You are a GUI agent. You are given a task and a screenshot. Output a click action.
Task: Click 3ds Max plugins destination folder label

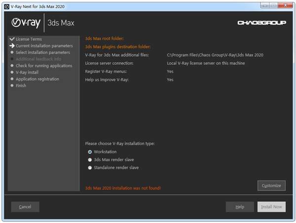click(117, 46)
